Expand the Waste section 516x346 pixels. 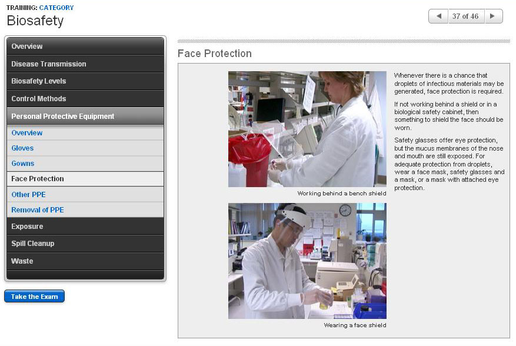click(x=85, y=261)
